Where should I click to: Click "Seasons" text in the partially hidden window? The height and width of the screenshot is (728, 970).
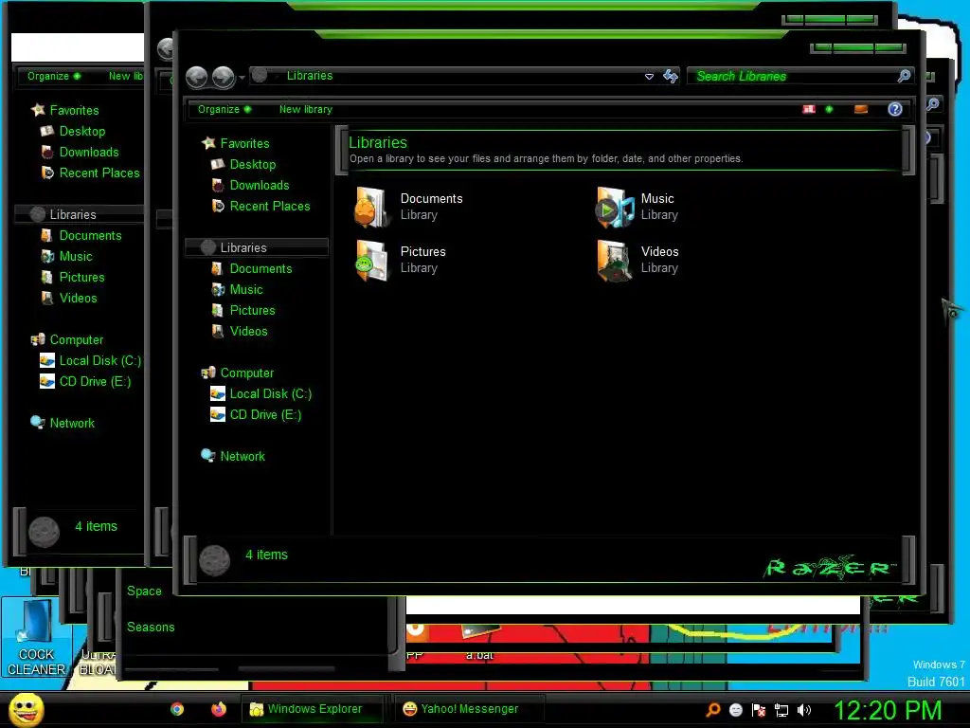click(151, 628)
